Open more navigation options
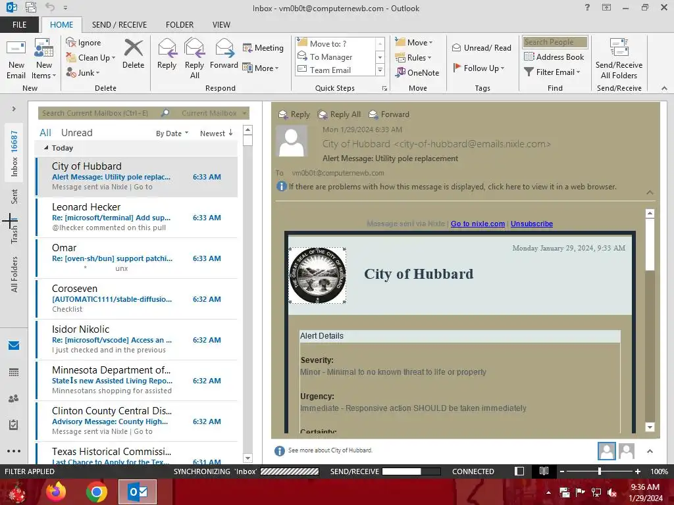The width and height of the screenshot is (674, 505). click(14, 451)
